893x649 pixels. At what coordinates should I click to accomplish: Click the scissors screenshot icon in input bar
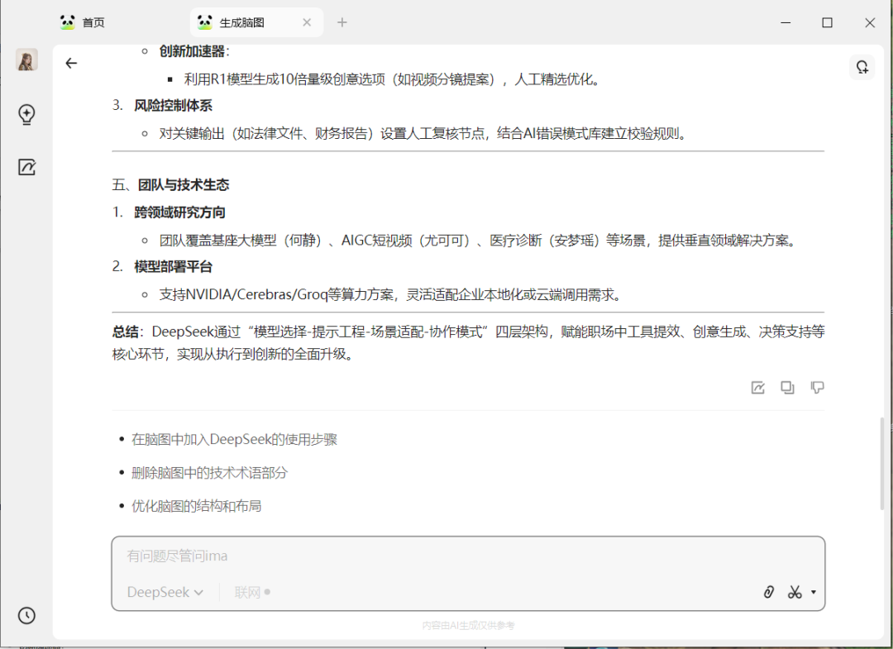click(795, 592)
